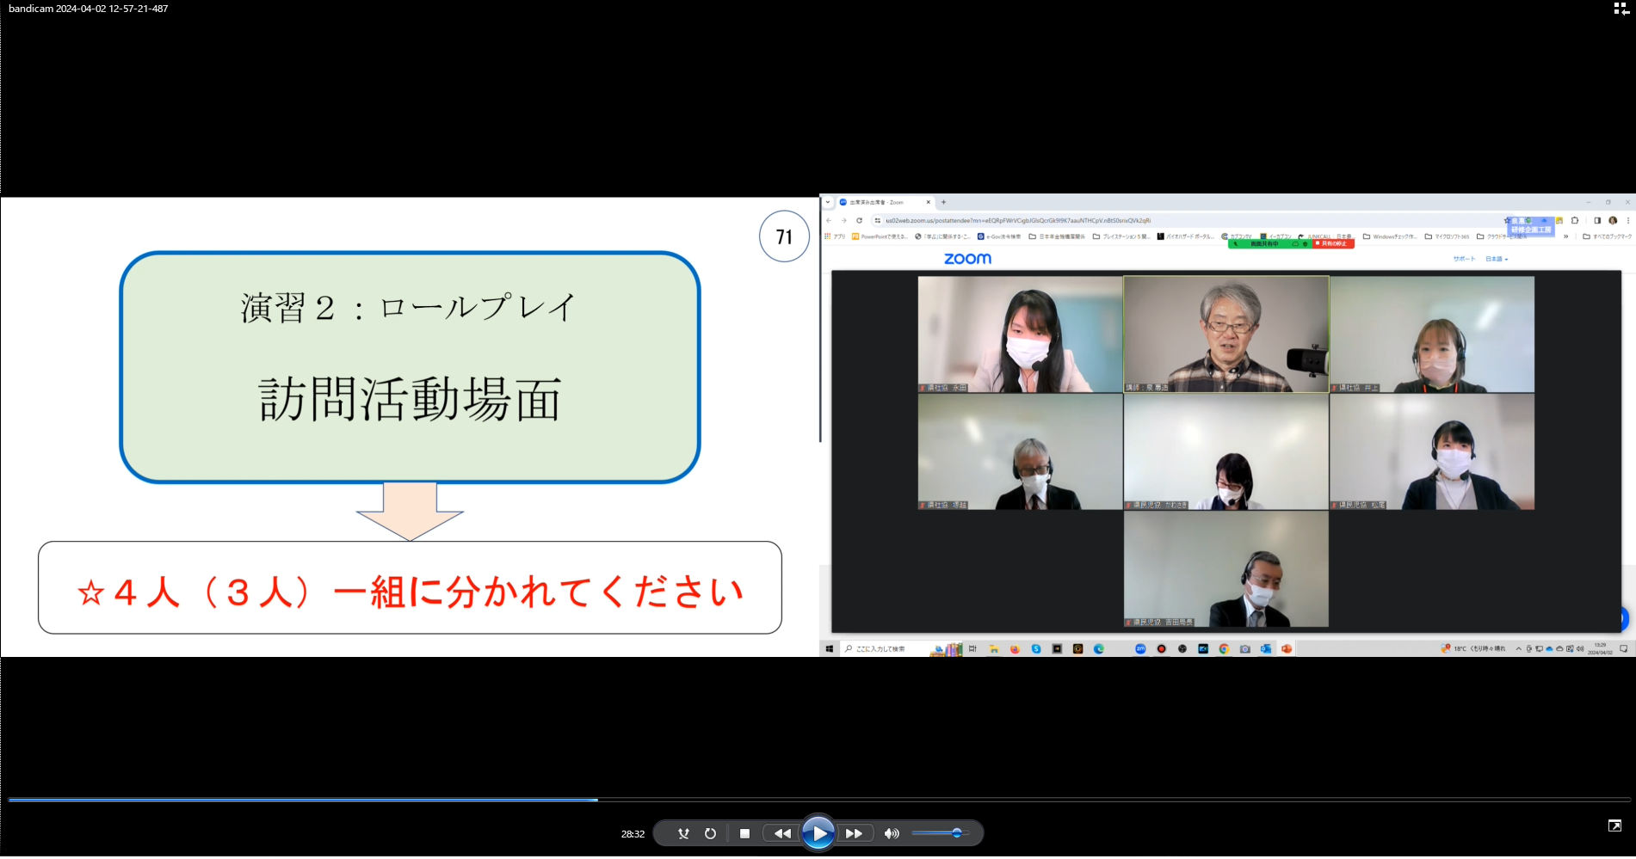Open the Chrome extensions puzzle icon

click(x=1575, y=220)
